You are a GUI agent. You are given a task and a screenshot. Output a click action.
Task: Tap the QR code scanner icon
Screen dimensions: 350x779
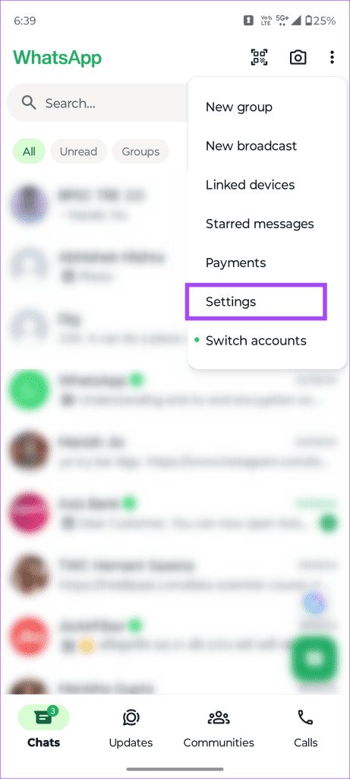coord(259,58)
